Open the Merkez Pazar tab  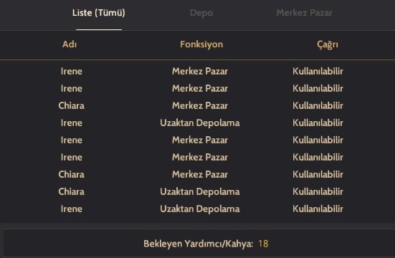tap(304, 13)
